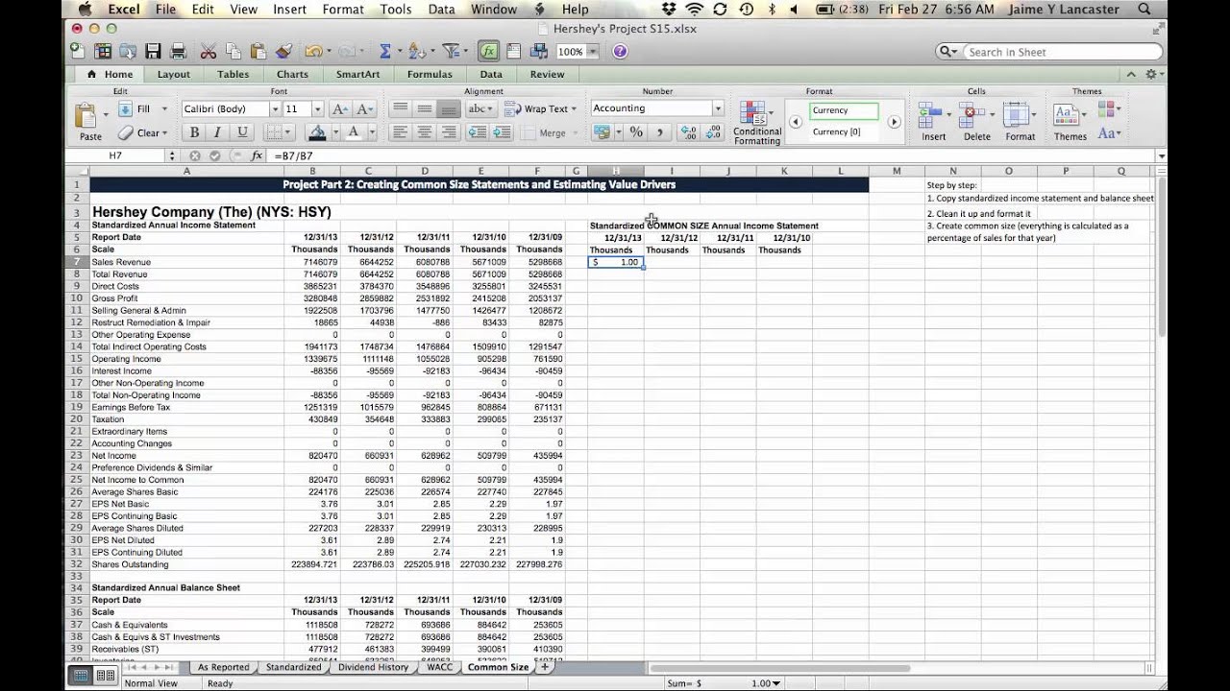Screen dimensions: 1230x691
Task: Increase decimal places
Action: point(688,132)
